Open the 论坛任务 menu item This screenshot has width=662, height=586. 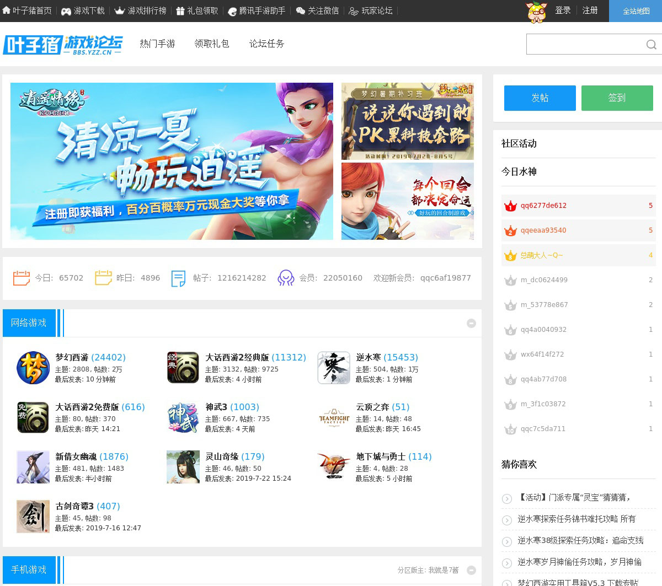[266, 44]
